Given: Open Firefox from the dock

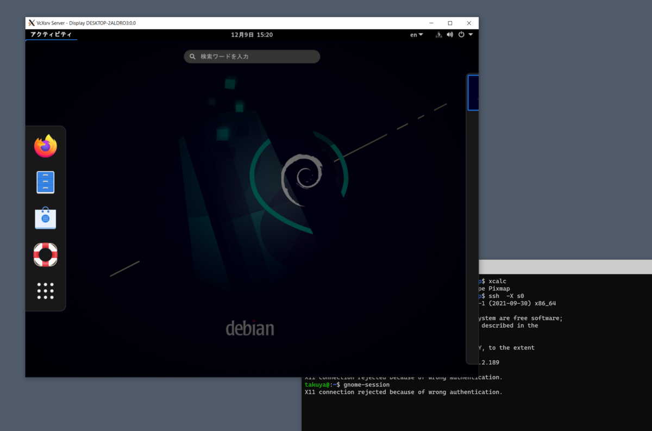Looking at the screenshot, I should pyautogui.click(x=45, y=145).
